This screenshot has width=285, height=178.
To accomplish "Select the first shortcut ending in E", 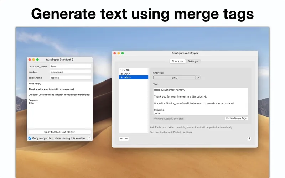I will tap(133, 70).
